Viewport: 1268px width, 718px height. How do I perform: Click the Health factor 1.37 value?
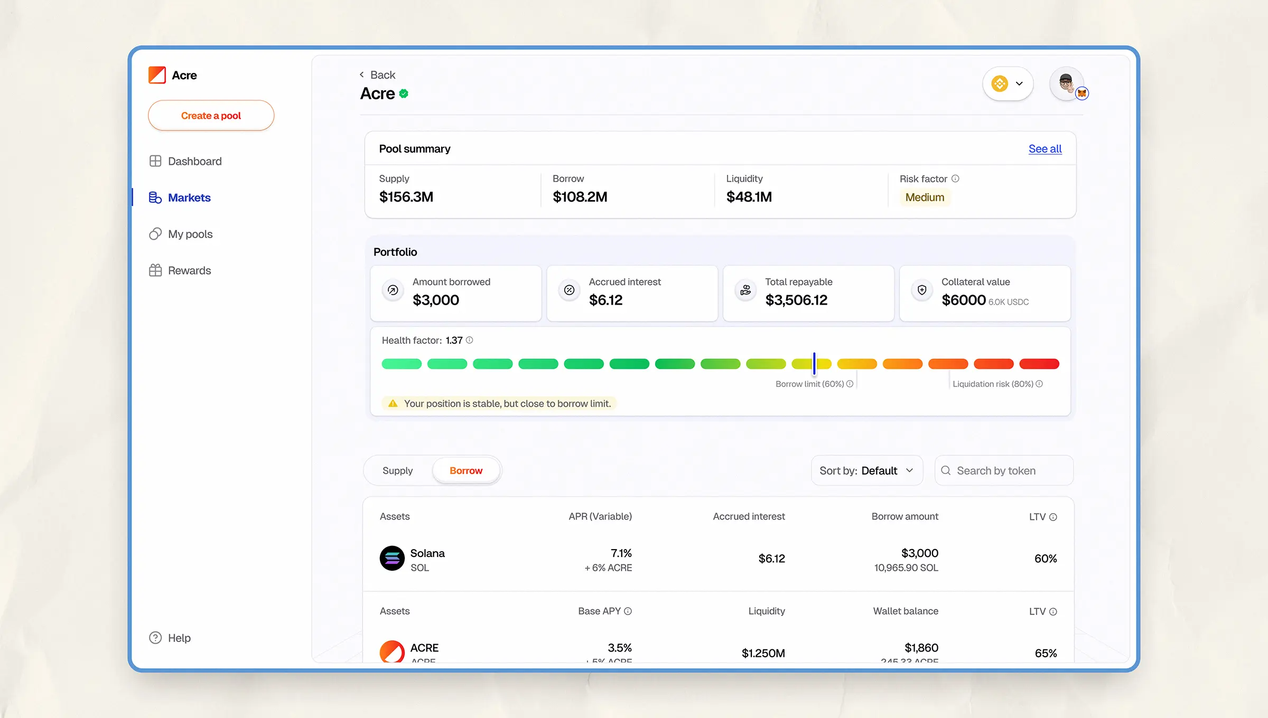point(454,340)
